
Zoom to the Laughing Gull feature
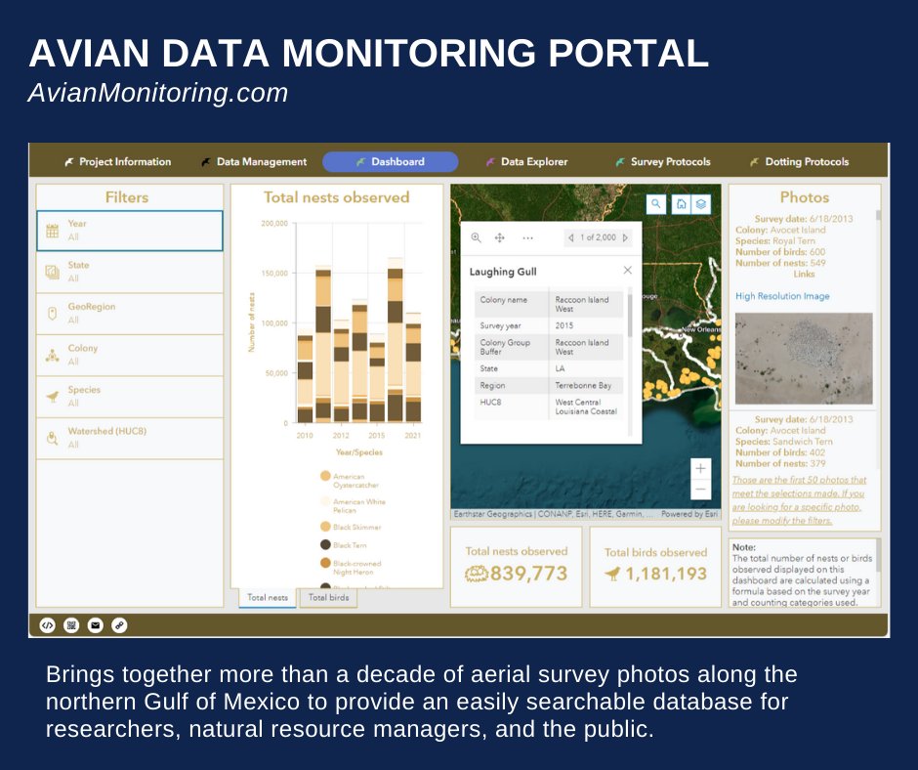(x=476, y=237)
